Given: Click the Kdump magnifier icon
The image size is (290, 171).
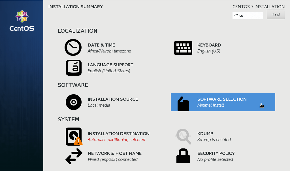Looking at the screenshot, I should [183, 136].
